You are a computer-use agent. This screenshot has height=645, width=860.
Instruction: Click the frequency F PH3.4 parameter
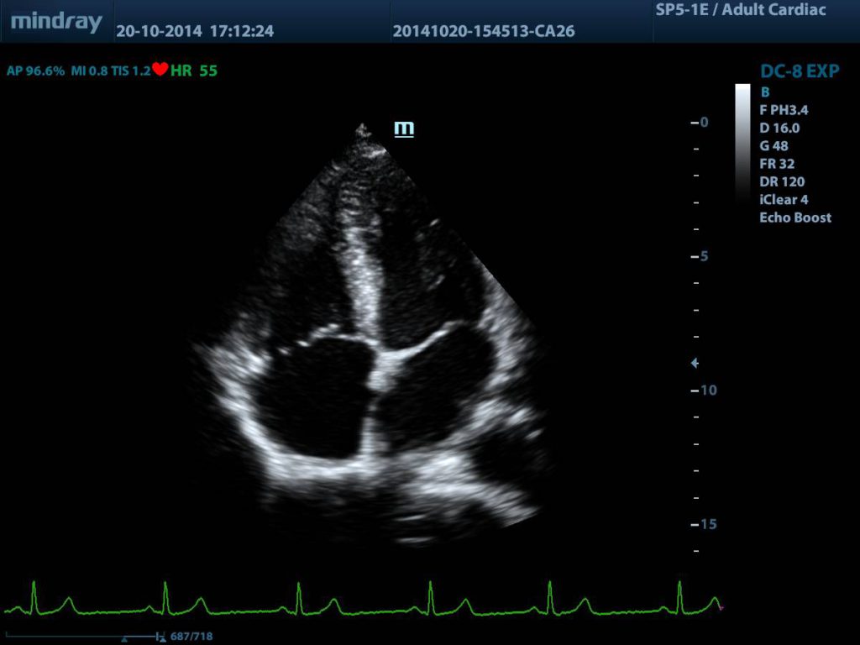[x=784, y=110]
